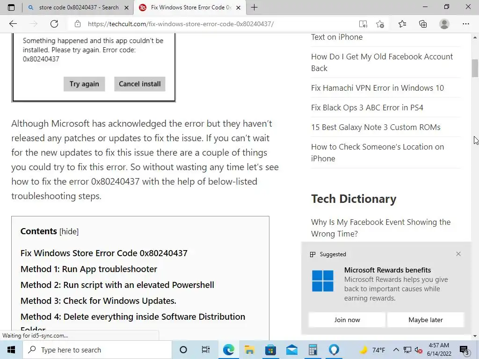Open notification center icon

pos(464,350)
